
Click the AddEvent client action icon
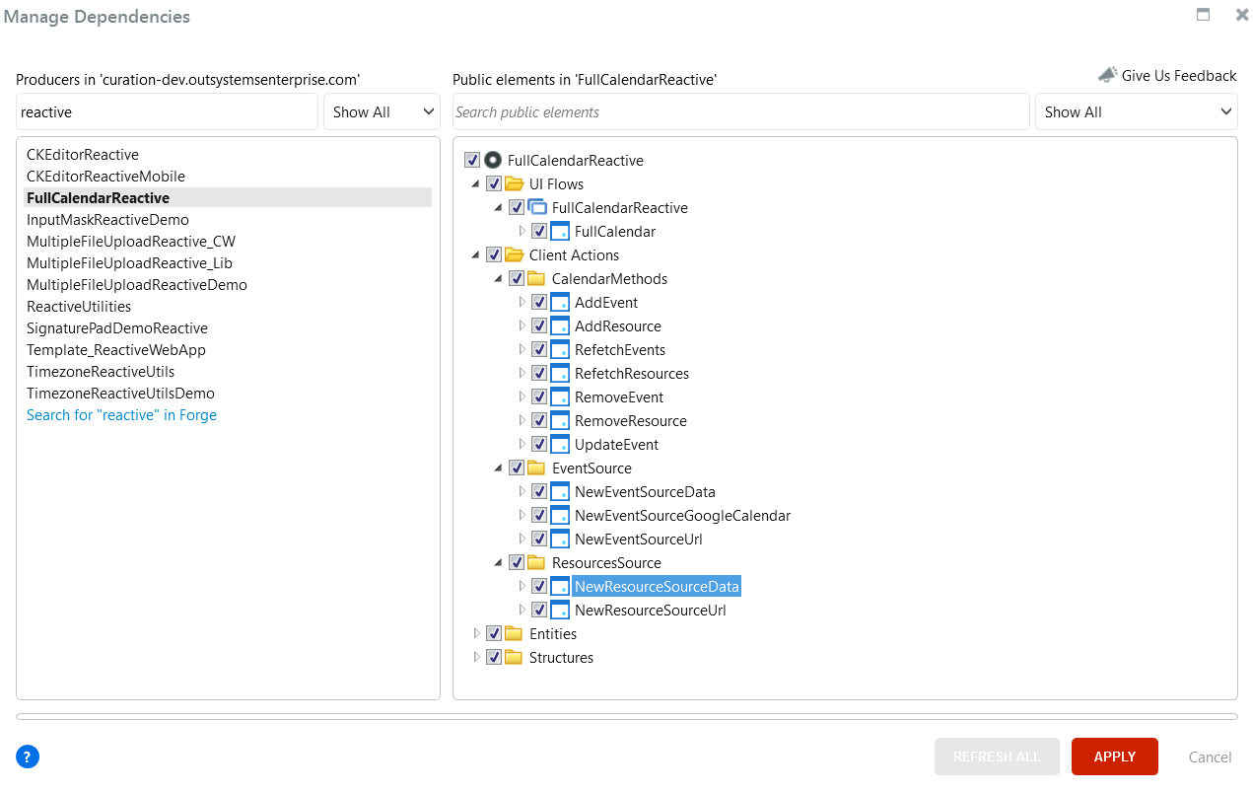click(559, 302)
